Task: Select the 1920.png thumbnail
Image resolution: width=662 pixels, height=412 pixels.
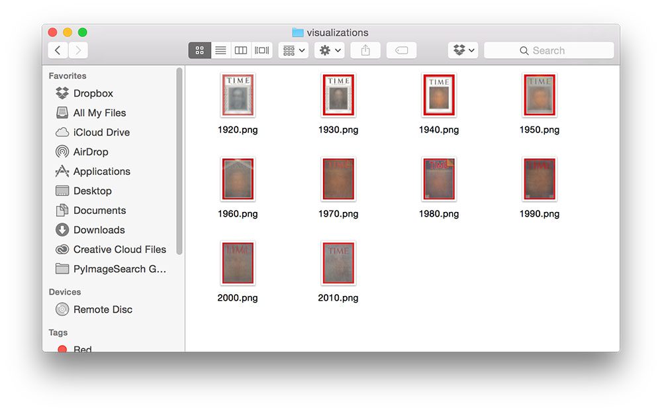Action: pos(238,95)
